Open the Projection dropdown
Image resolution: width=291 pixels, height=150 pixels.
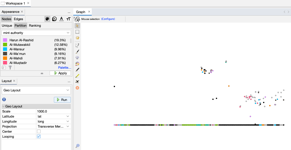pos(53,126)
